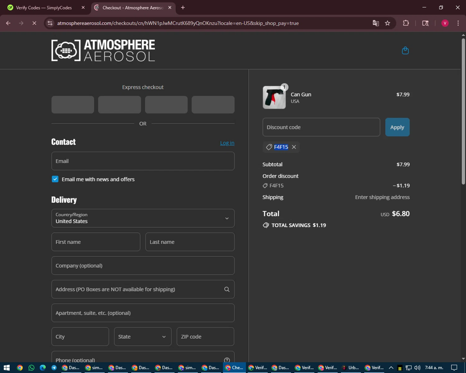The width and height of the screenshot is (466, 373).
Task: Click the Last name field
Action: [190, 242]
